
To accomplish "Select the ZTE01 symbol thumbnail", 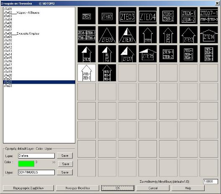I will (87, 16).
